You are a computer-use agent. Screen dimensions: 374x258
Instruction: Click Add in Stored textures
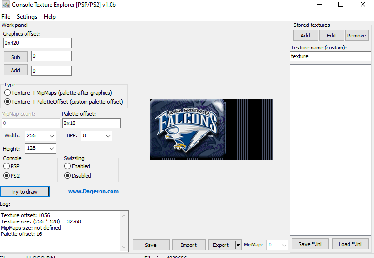pos(305,36)
